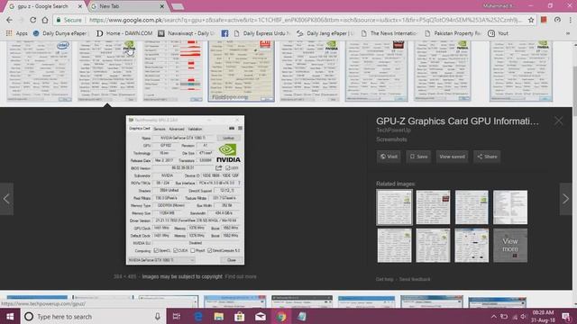Show more bookmarks chevron

(x=568, y=33)
